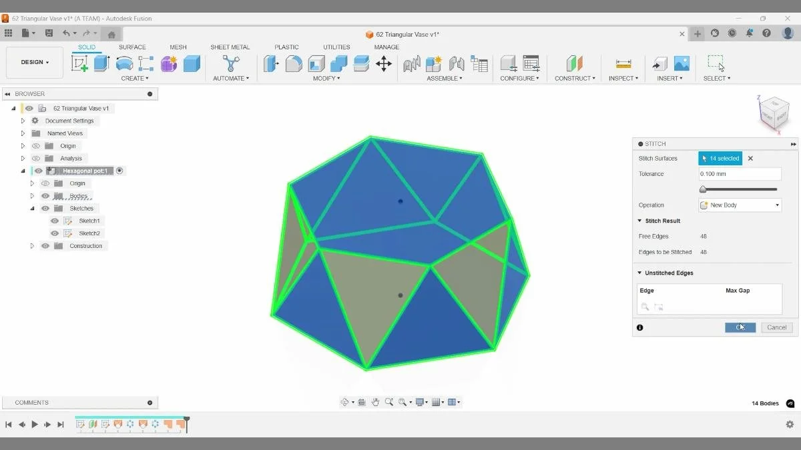Toggle visibility of Bodies folder
Viewport: 801px width, 450px height.
pos(45,196)
